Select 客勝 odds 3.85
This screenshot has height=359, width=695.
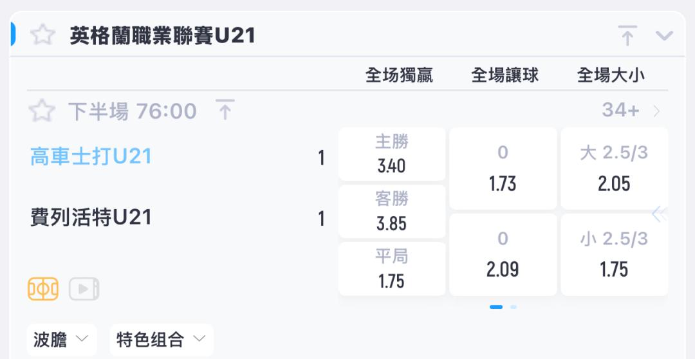pos(391,212)
